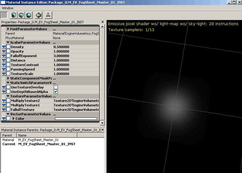Click the MultiplyTexture2 texture value field
The width and height of the screenshot is (242, 173).
pos(76,101)
